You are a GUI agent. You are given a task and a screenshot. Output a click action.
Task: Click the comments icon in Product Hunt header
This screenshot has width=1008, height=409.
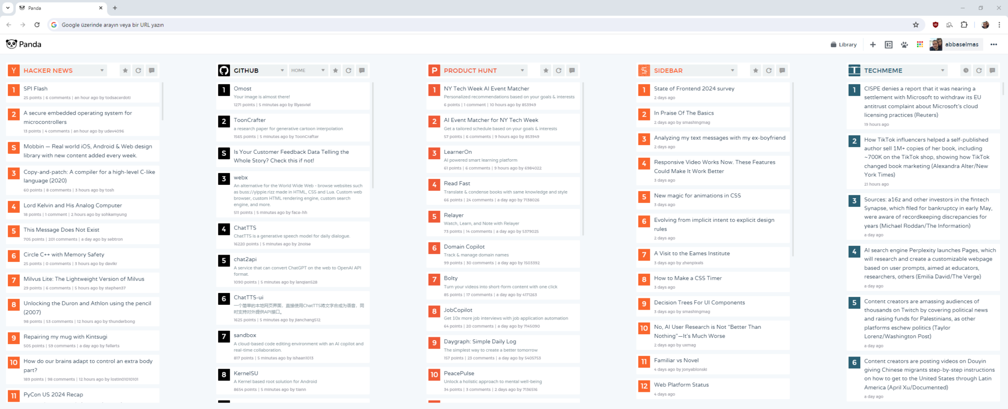pos(572,71)
